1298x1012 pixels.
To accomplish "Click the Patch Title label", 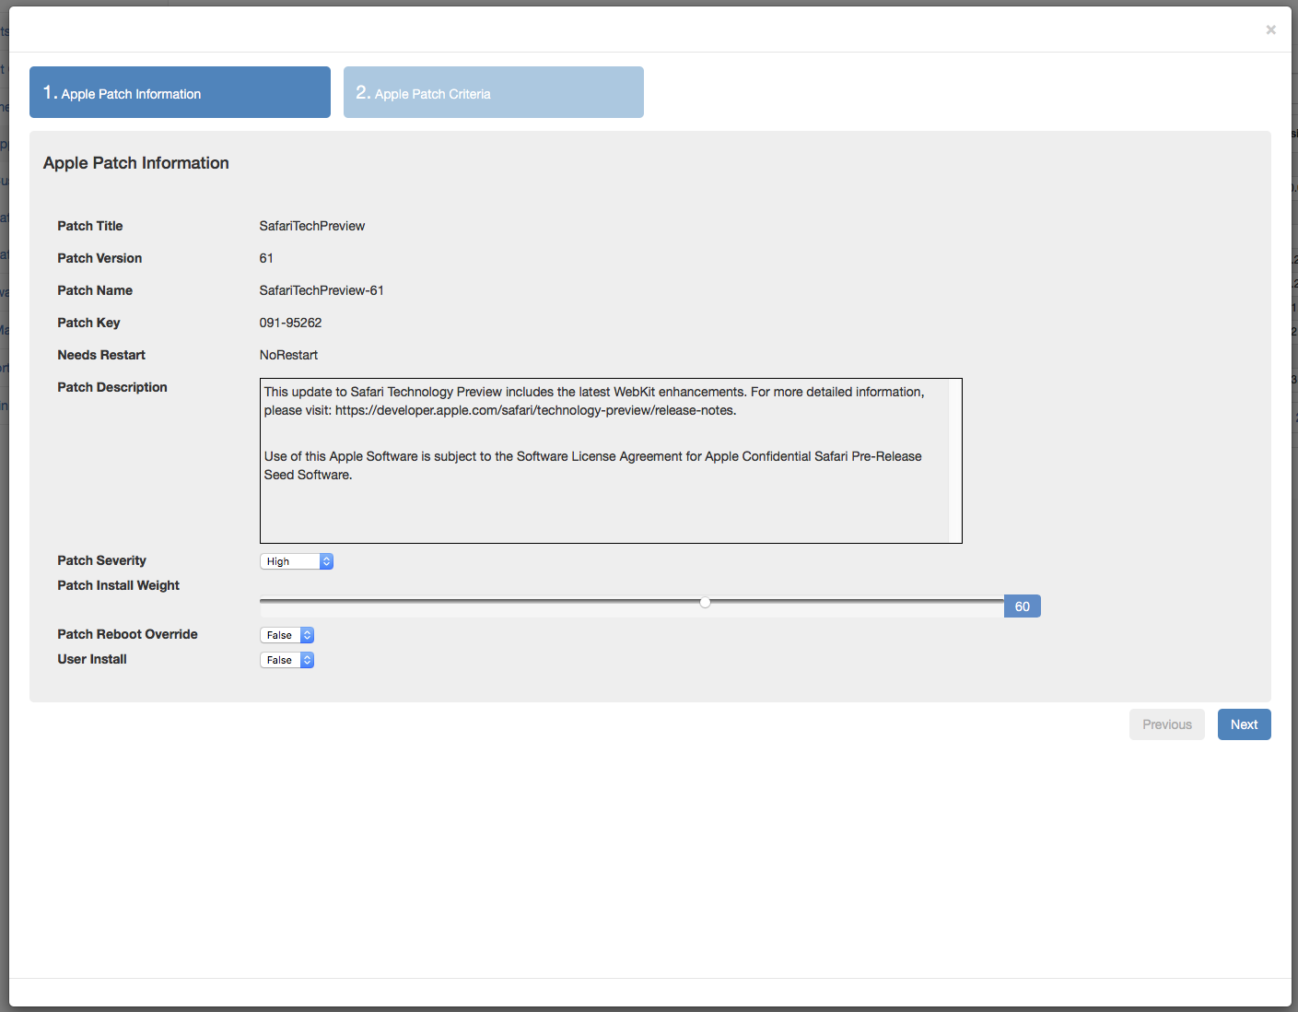I will (89, 226).
